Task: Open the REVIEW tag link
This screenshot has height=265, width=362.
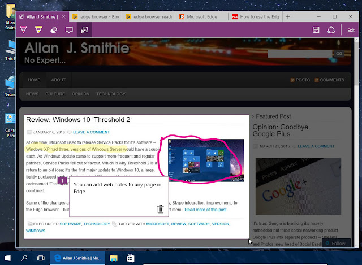Action: pos(179,224)
